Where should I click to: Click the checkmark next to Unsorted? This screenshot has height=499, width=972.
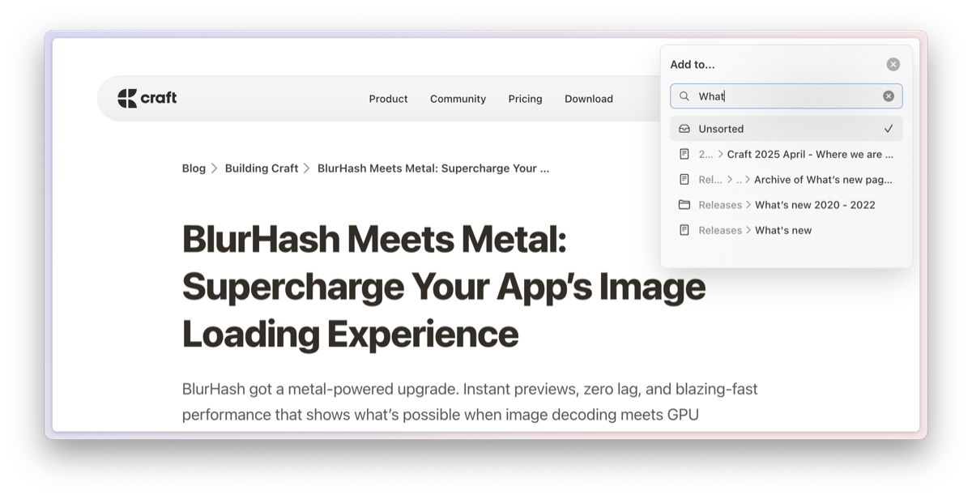click(x=889, y=129)
